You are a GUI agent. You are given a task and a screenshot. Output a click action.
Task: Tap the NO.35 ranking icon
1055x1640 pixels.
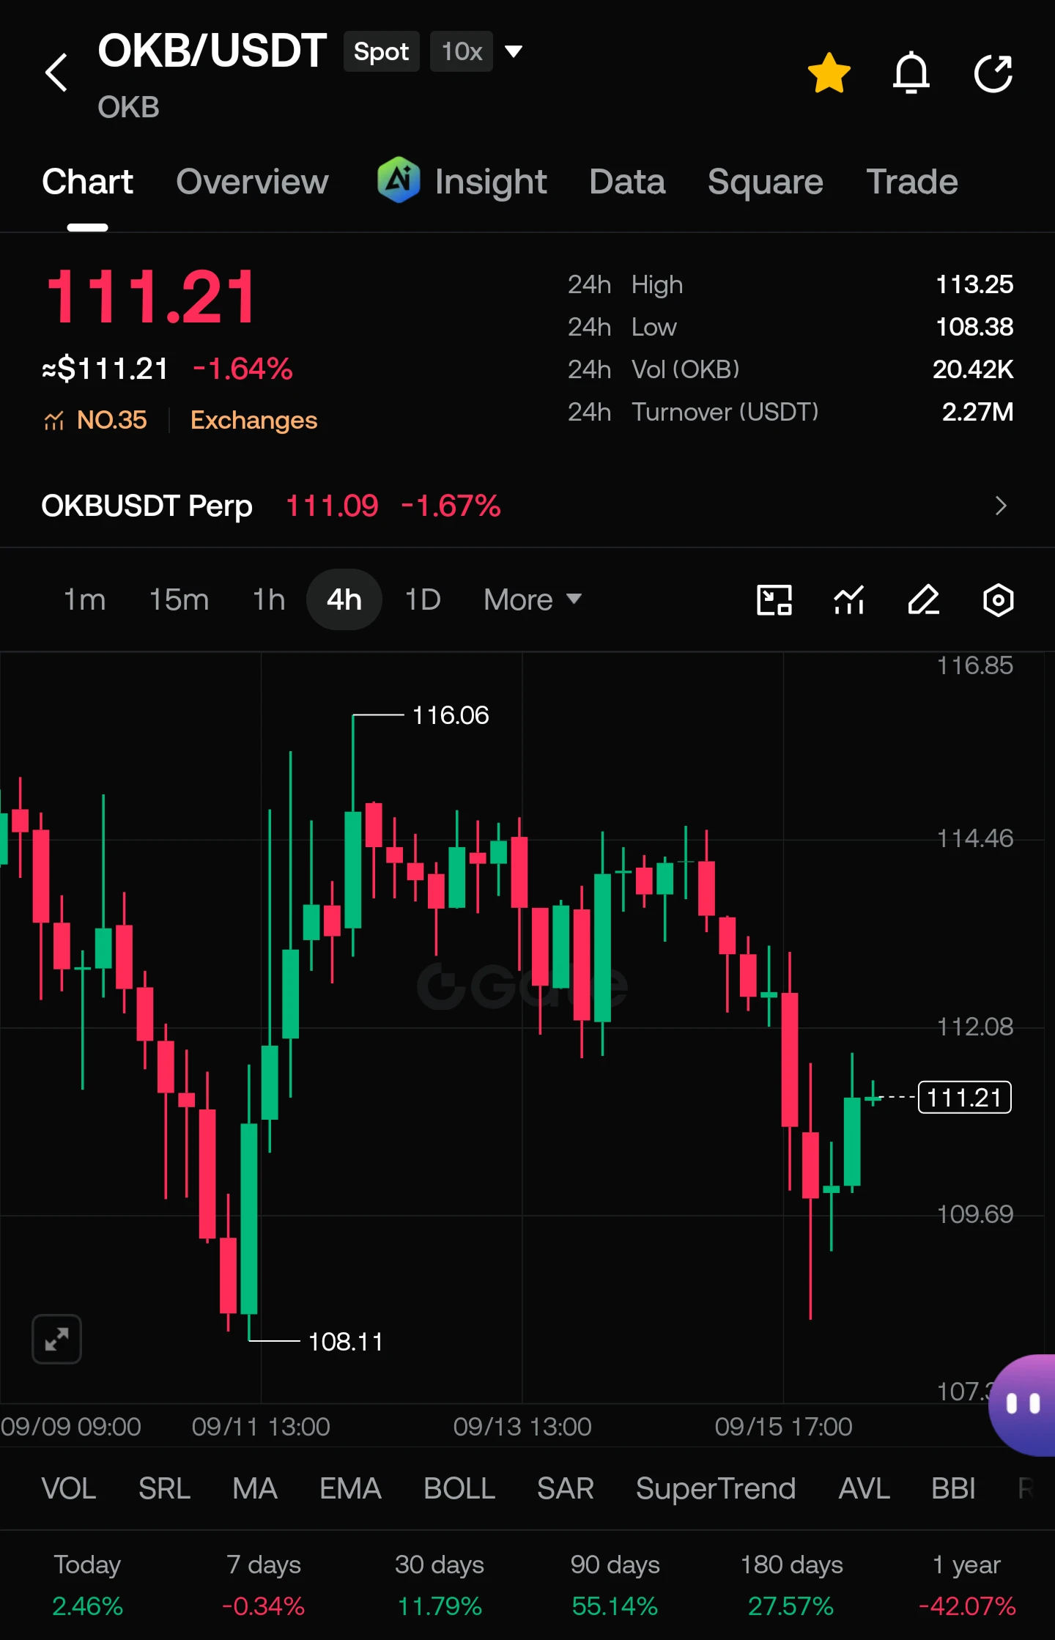coord(53,421)
